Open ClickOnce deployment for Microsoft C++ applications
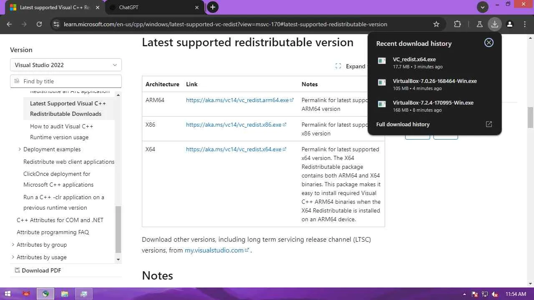This screenshot has width=534, height=300. [x=58, y=179]
